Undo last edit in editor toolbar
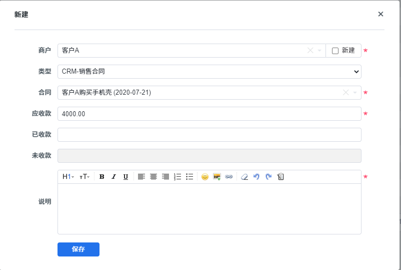 256,177
